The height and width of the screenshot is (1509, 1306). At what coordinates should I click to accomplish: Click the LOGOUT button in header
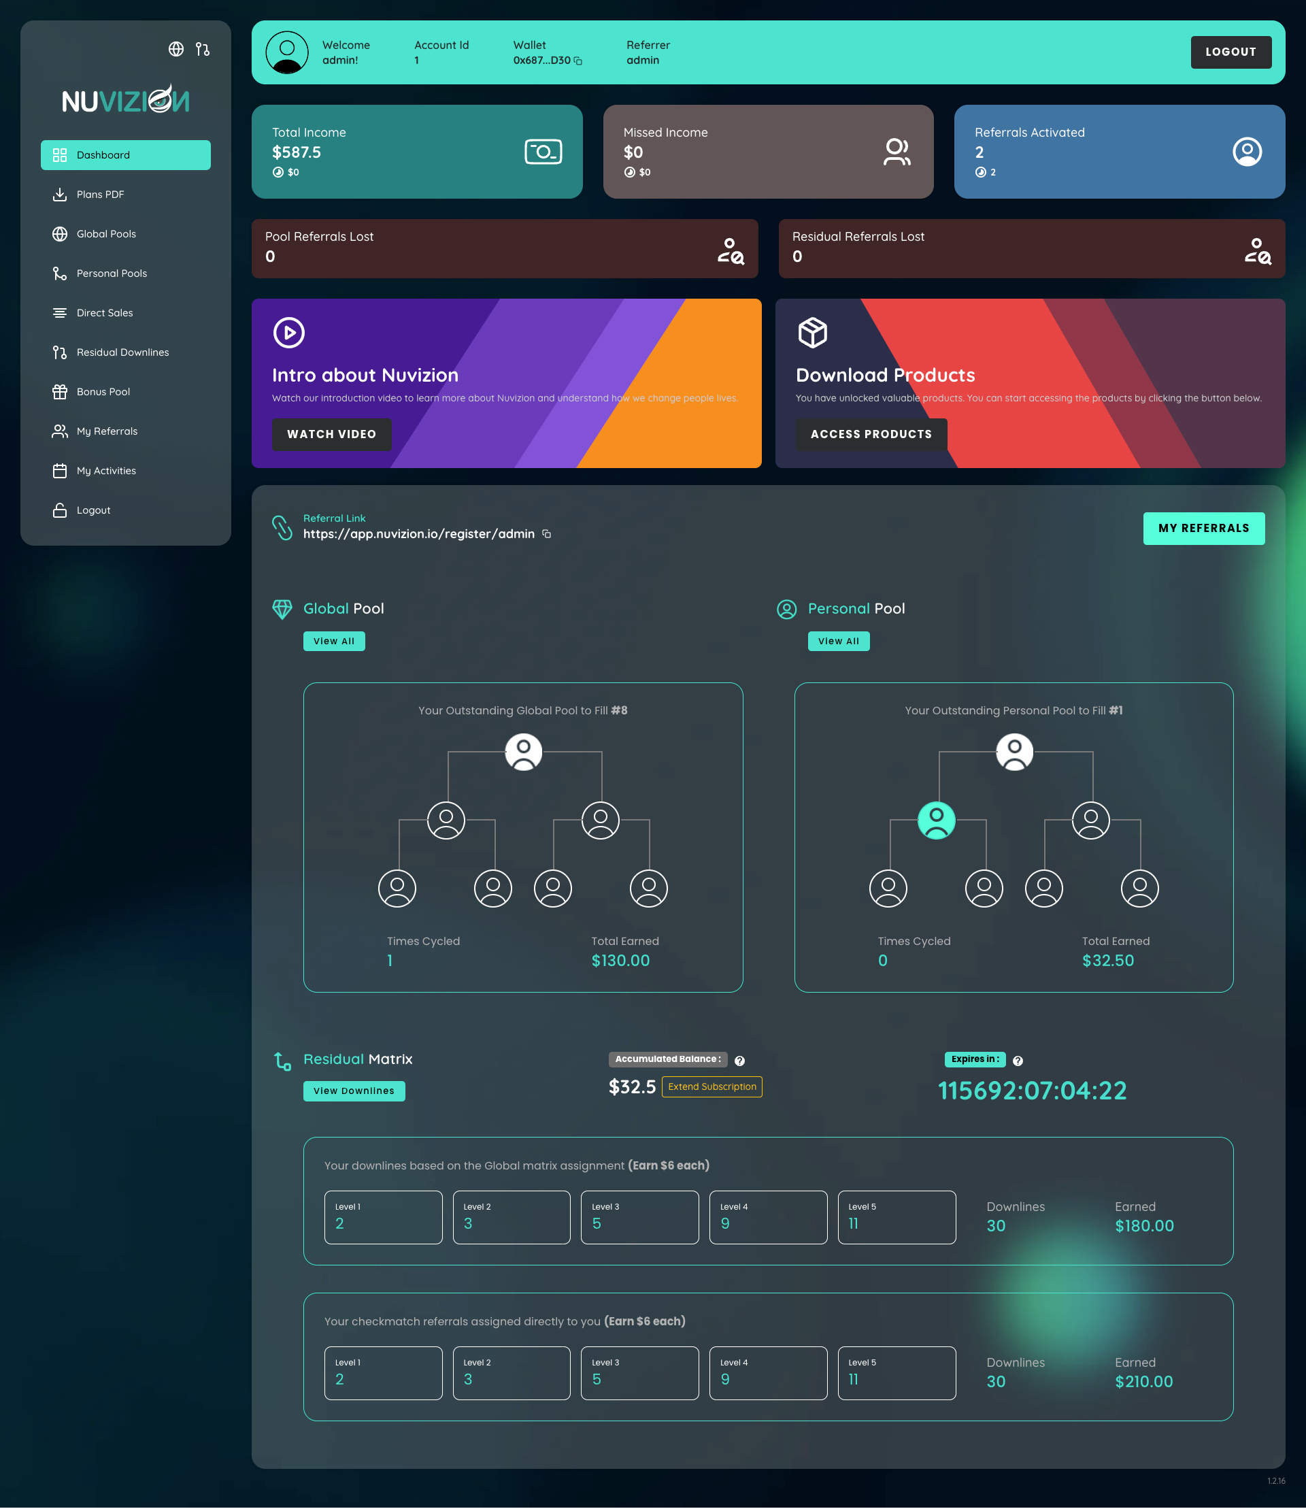[1231, 52]
